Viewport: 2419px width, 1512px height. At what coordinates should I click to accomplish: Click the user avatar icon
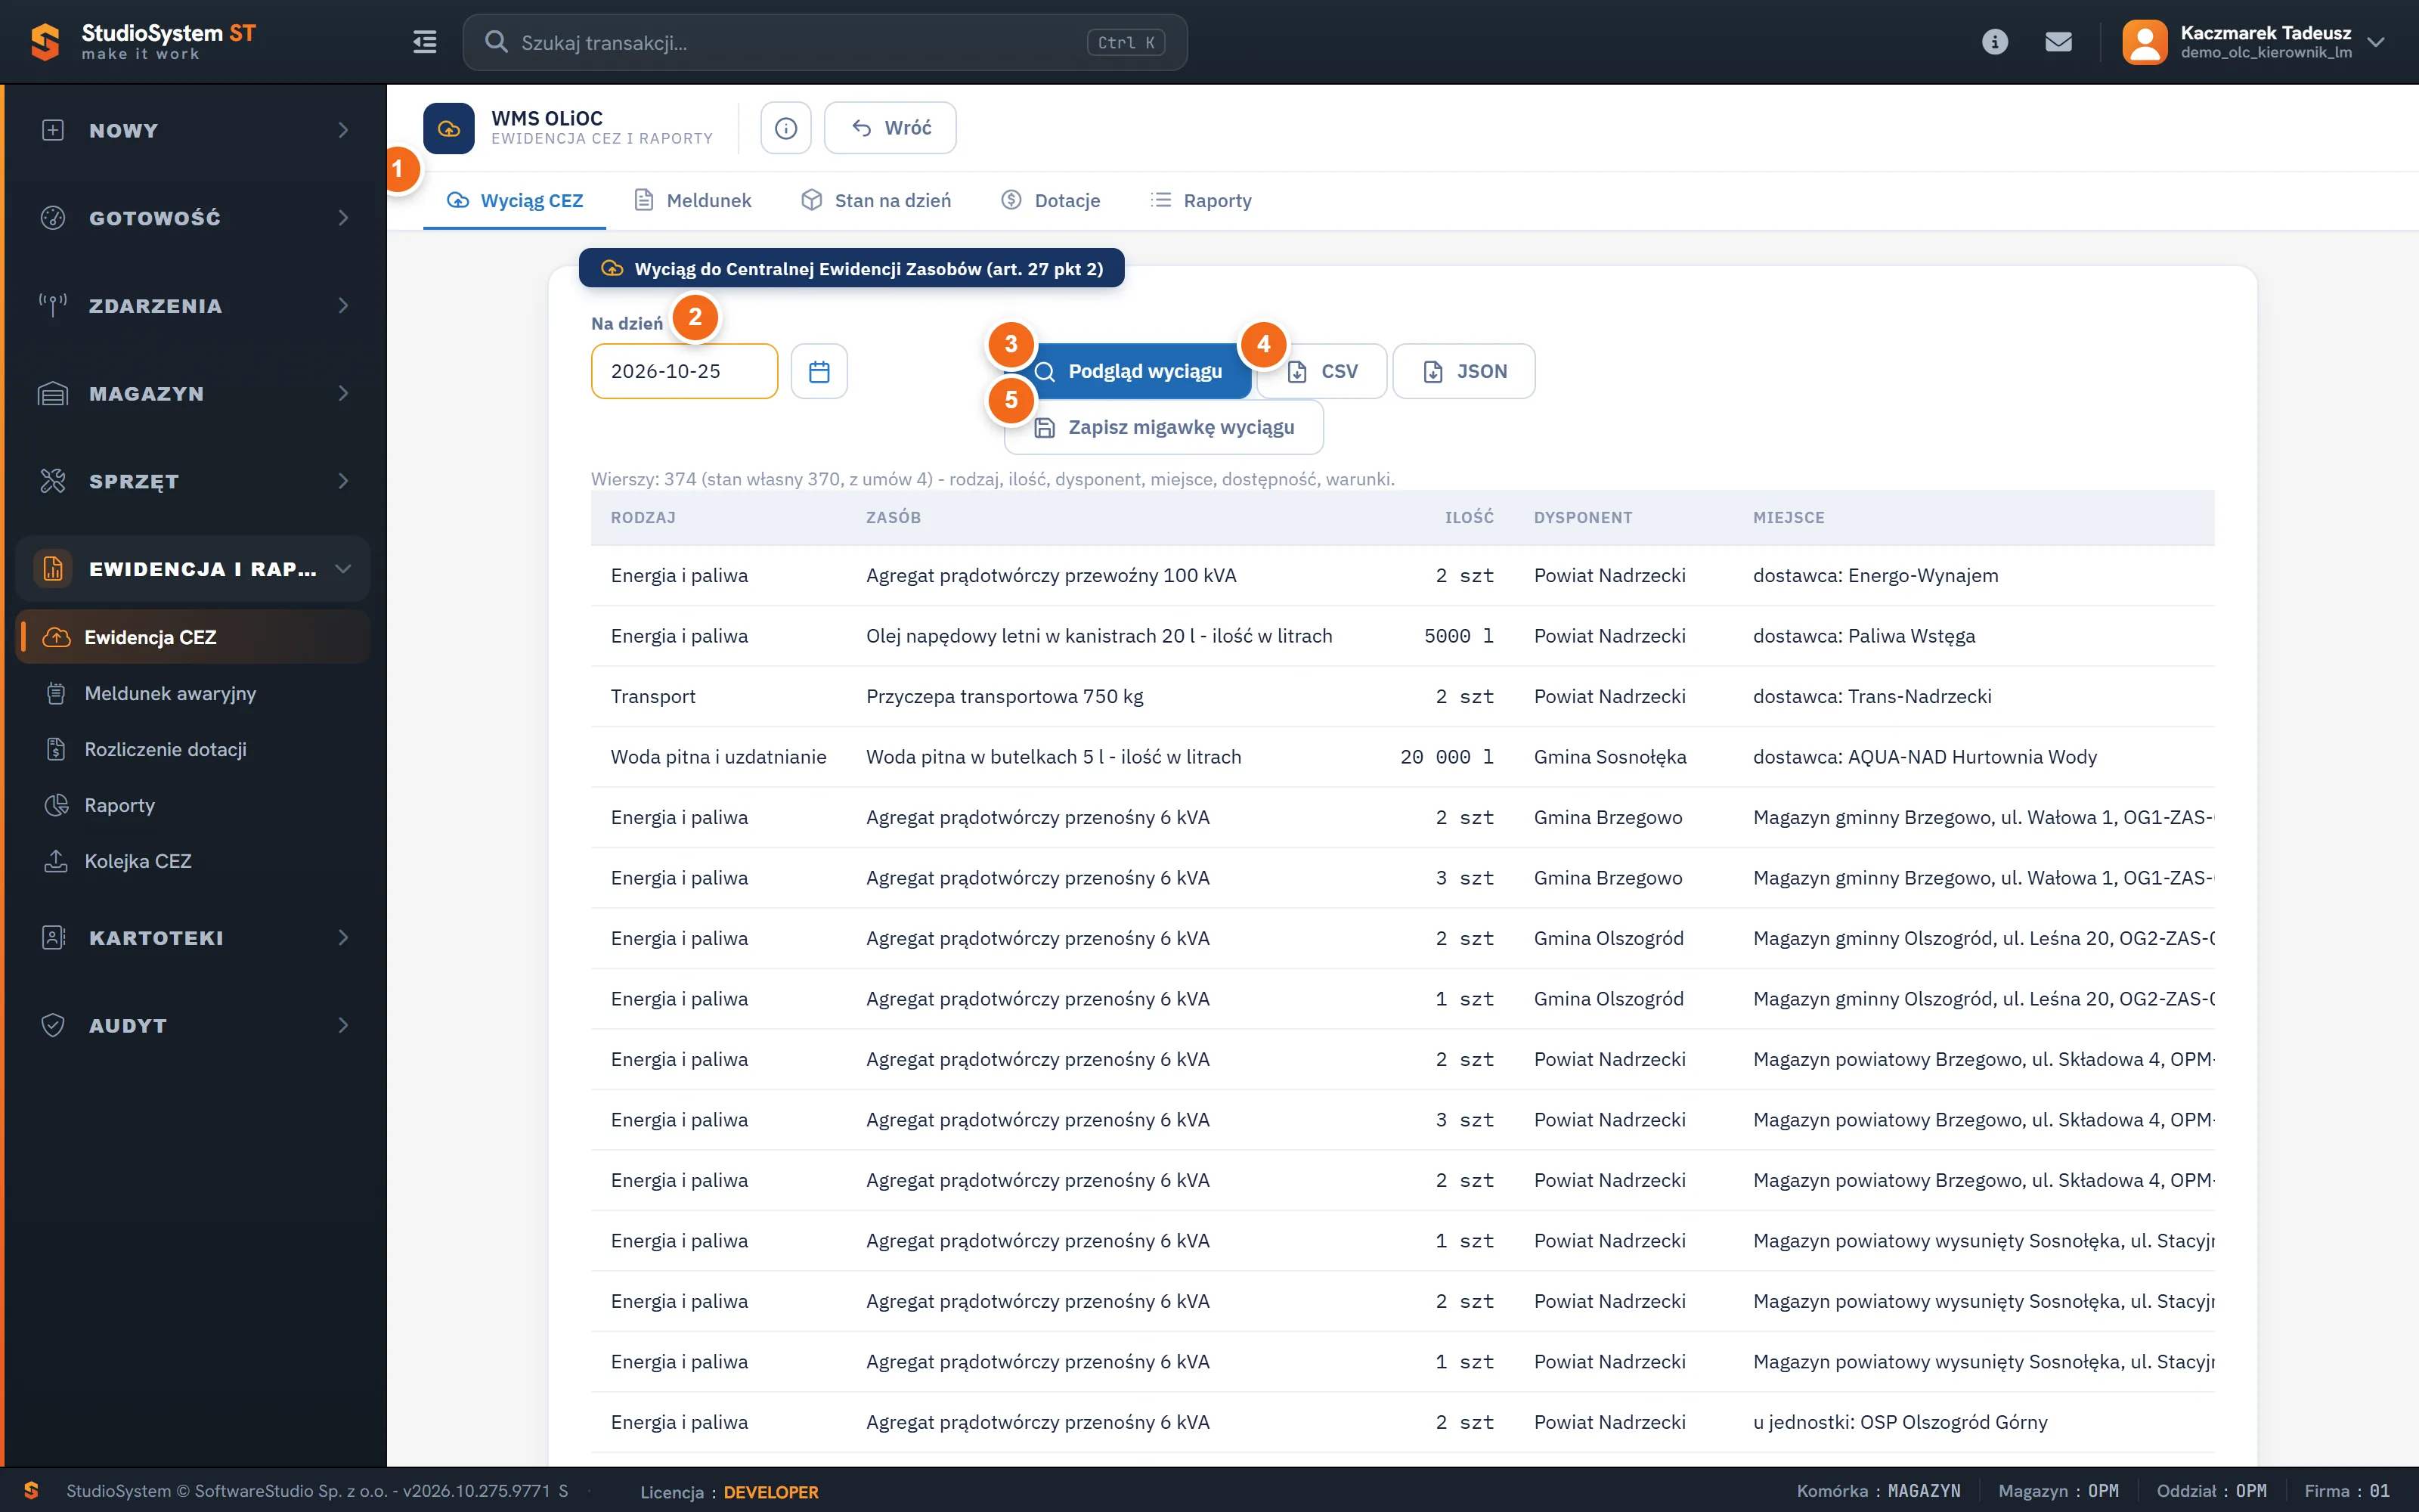(2144, 42)
